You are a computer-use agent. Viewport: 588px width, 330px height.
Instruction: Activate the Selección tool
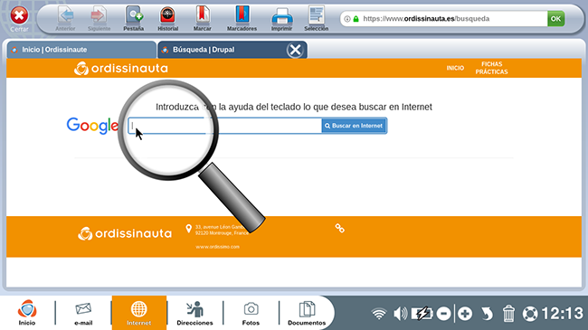coord(316,18)
